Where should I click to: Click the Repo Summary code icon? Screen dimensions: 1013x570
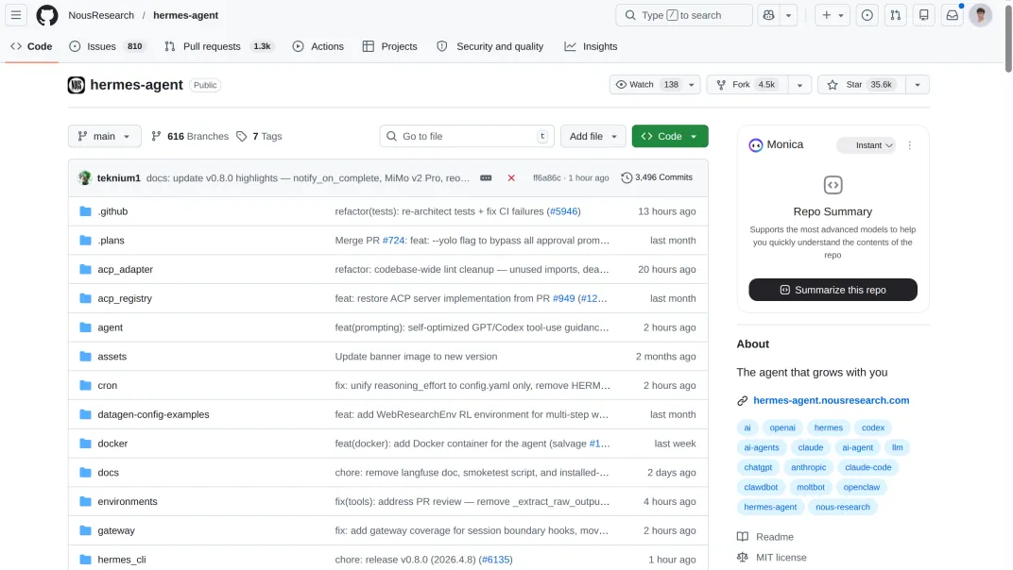point(833,185)
